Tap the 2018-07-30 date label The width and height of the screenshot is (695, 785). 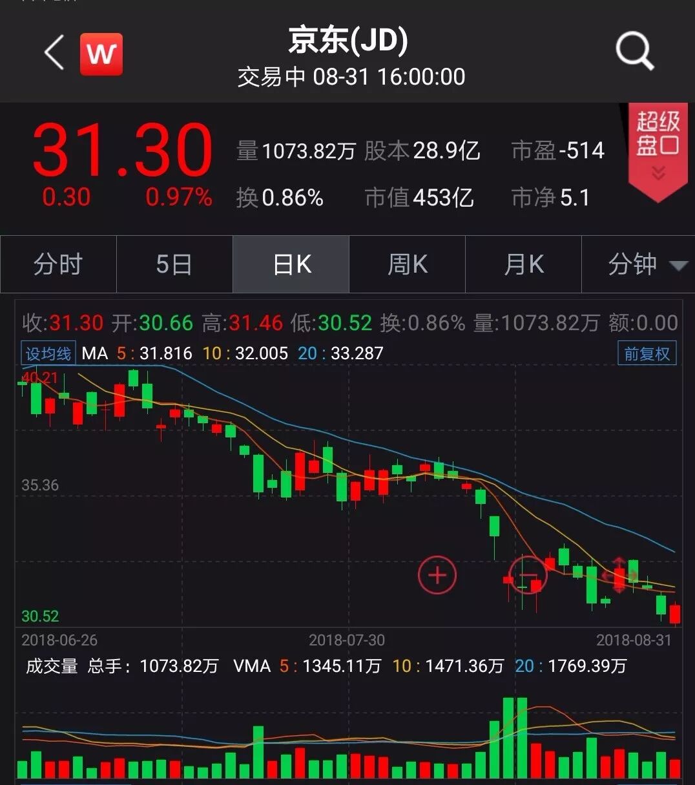347,640
